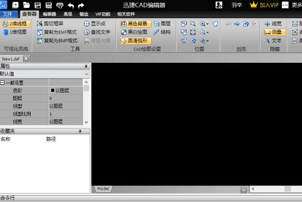The height and width of the screenshot is (202, 302).
Task: Click the print icon in title bar
Action: pos(60,5)
